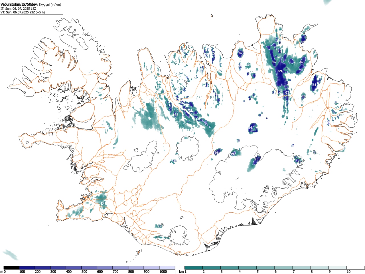Select the 500–600 m legend color segment
The height and width of the screenshot is (274, 365).
(89, 268)
